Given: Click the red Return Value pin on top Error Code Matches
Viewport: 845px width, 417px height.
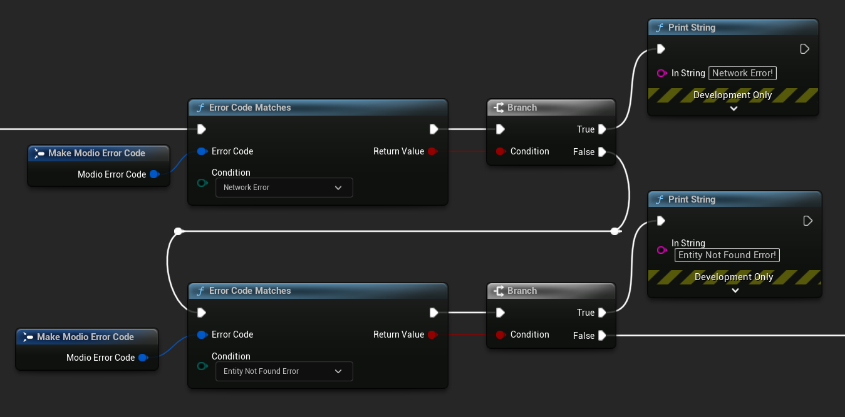Looking at the screenshot, I should click(x=432, y=151).
